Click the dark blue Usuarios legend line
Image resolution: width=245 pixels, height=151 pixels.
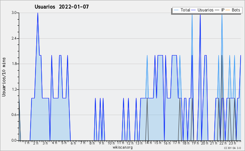click(x=194, y=10)
